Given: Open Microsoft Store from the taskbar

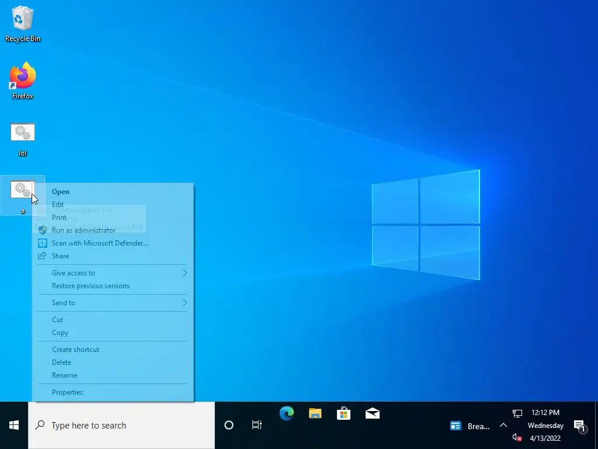Looking at the screenshot, I should pos(343,413).
